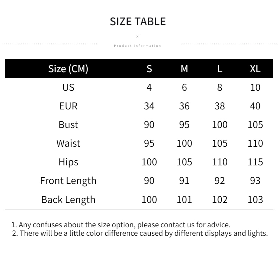Click the Bust row label
278x253 pixels.
pos(68,125)
